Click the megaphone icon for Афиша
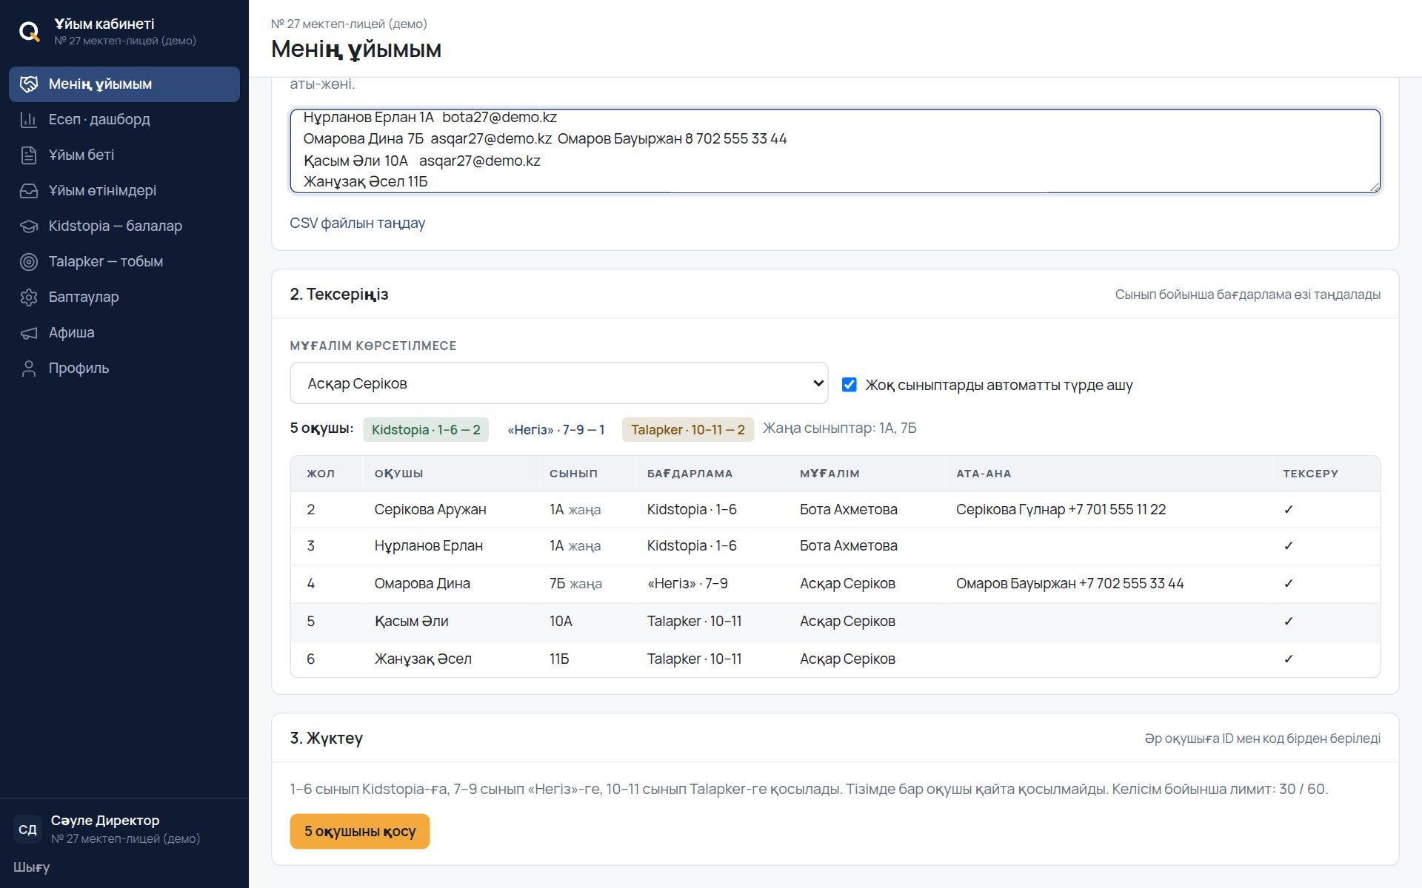 (29, 333)
